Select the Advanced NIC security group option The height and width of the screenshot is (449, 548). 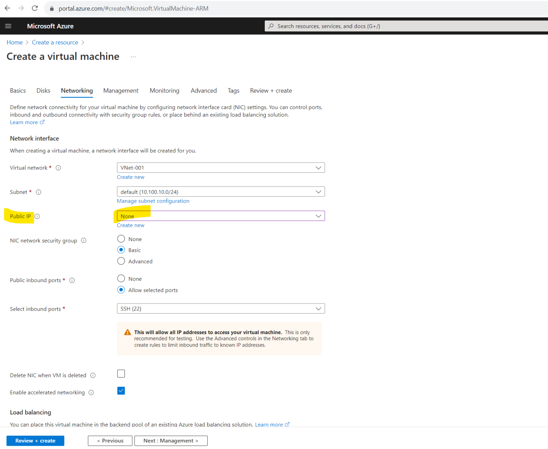(x=121, y=261)
